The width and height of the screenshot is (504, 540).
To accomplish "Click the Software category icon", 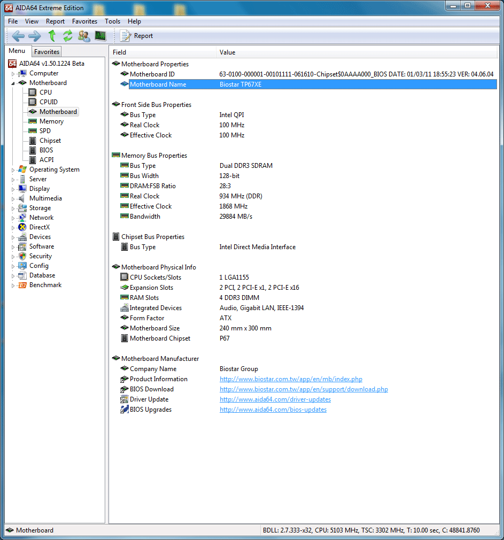I will tap(22, 246).
